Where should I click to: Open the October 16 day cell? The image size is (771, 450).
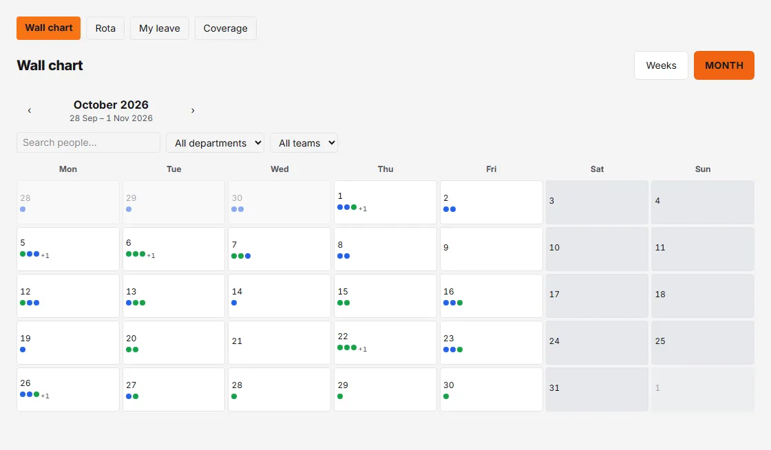pyautogui.click(x=492, y=296)
